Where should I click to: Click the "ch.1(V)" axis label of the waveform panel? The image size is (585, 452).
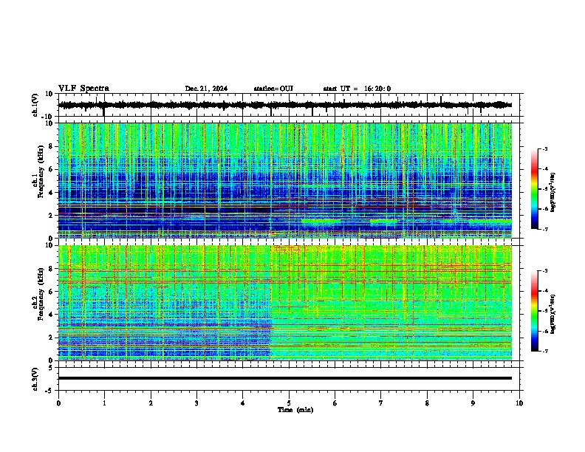(35, 105)
